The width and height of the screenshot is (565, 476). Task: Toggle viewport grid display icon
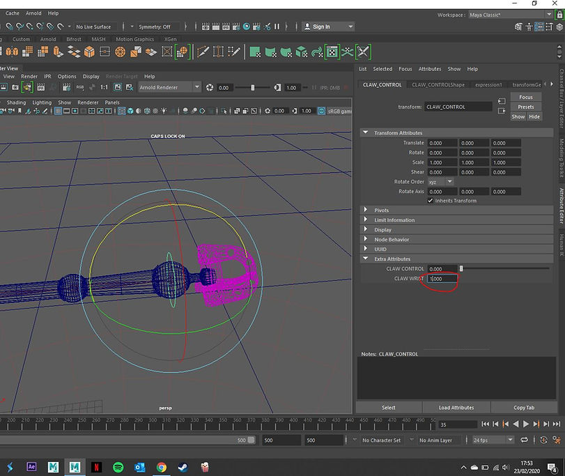[58, 111]
